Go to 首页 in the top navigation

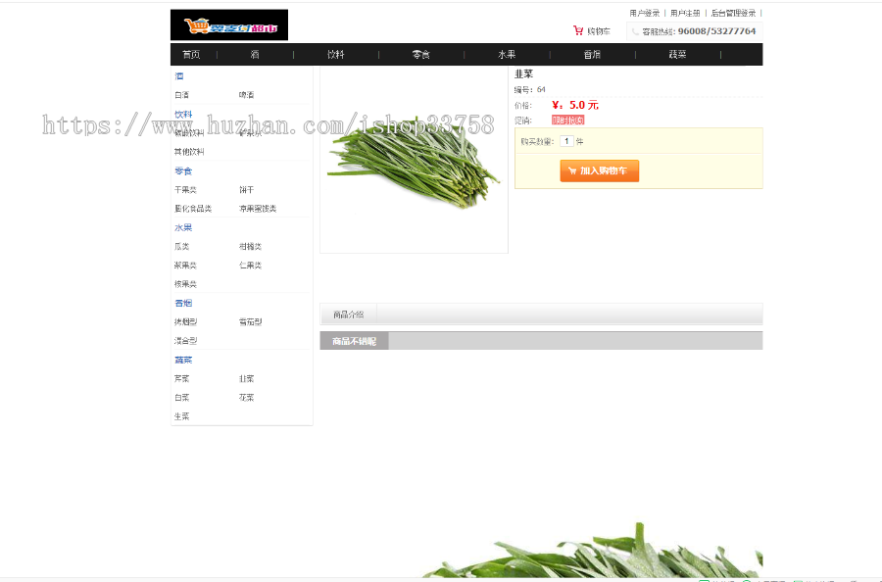click(192, 54)
